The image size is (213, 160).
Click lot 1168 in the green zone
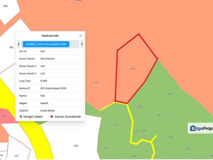(170, 137)
